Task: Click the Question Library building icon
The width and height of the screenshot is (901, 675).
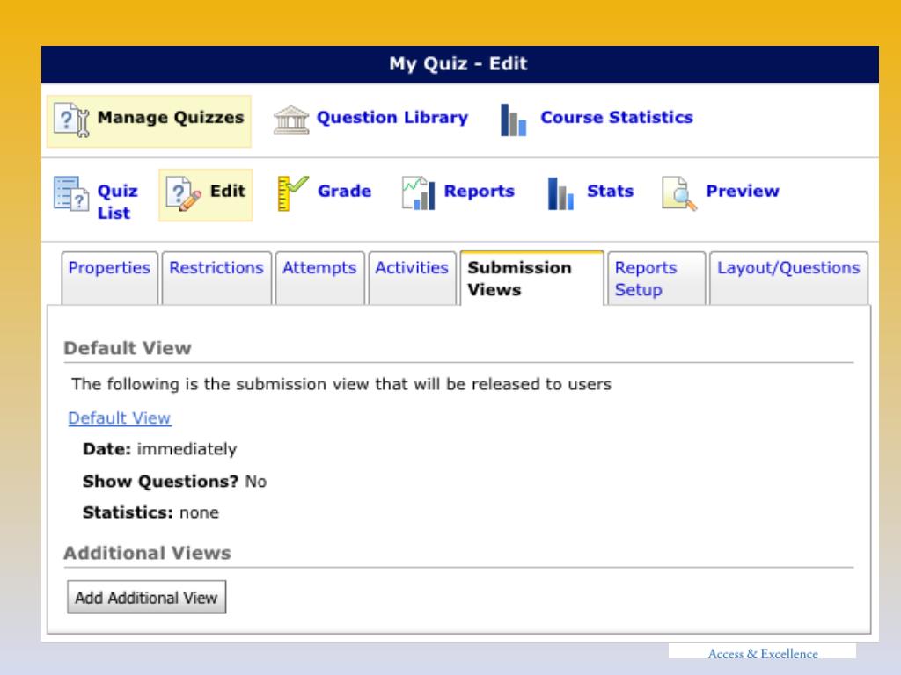Action: pyautogui.click(x=290, y=120)
